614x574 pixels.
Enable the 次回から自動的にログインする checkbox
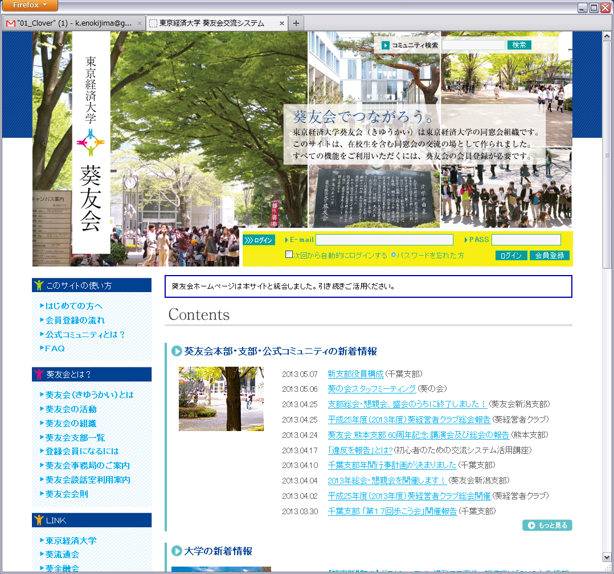(289, 255)
